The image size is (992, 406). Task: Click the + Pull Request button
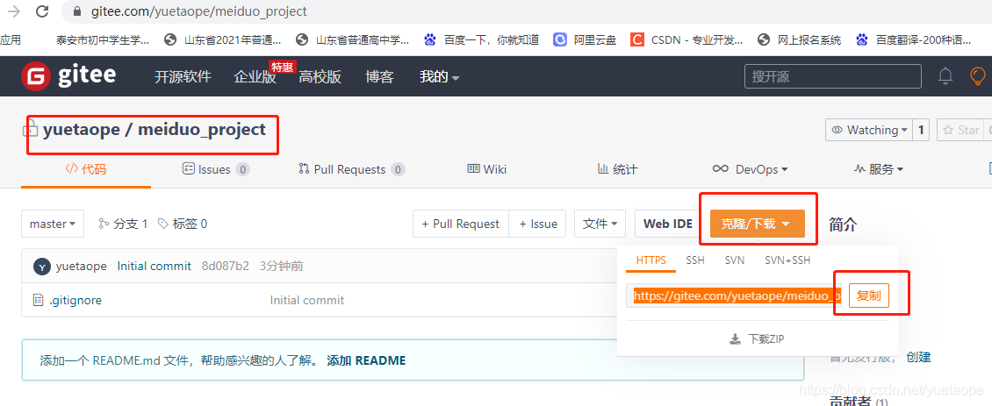pos(461,224)
